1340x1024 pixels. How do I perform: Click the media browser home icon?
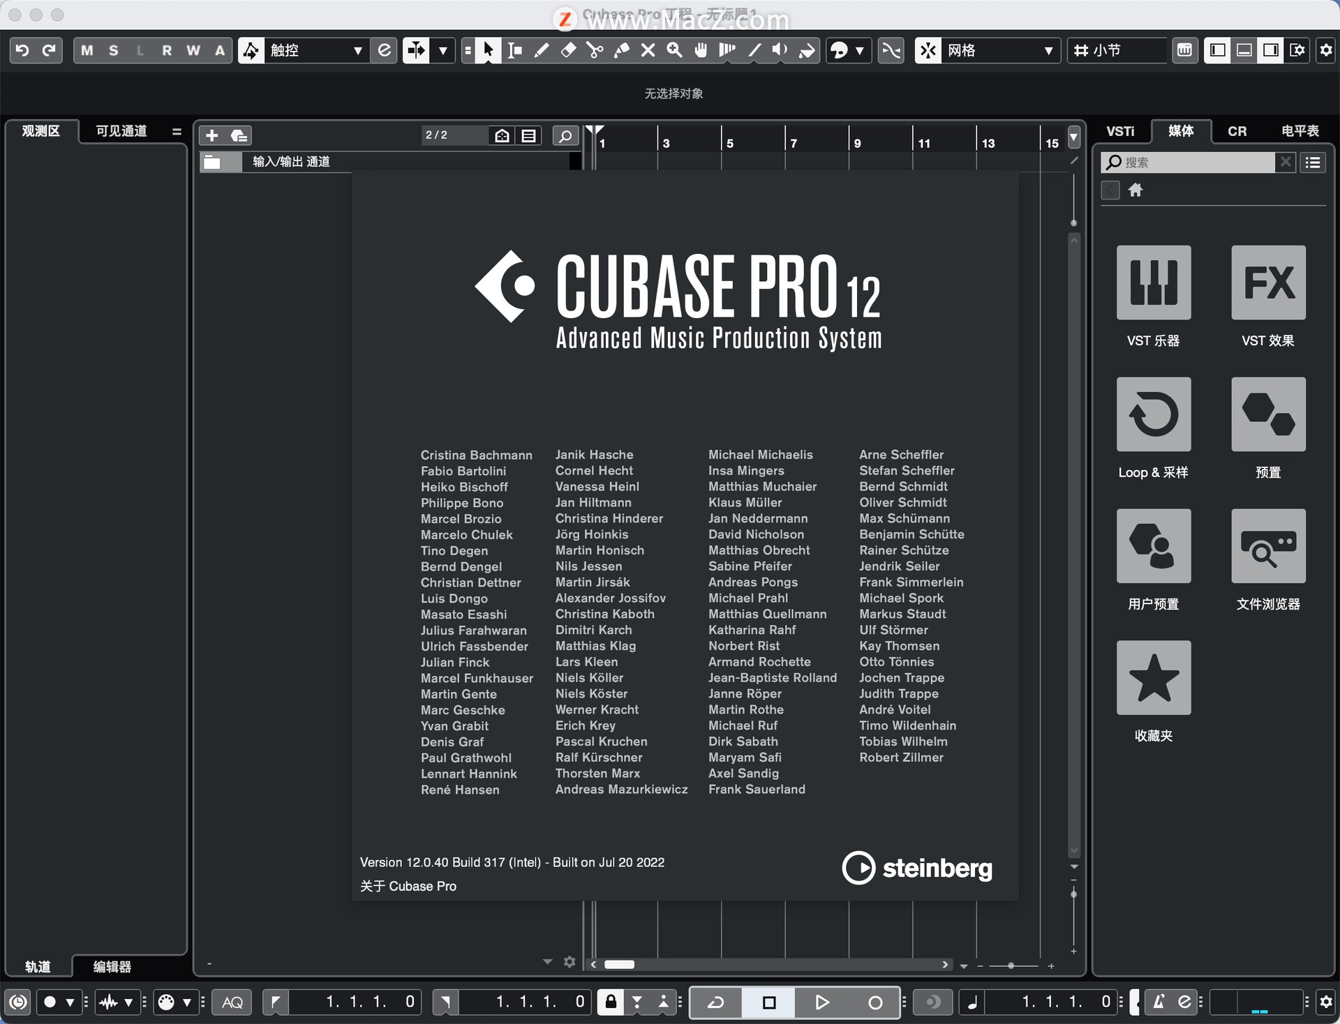point(1136,190)
